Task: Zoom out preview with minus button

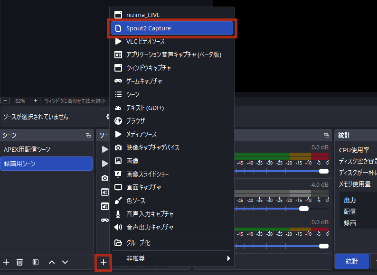Action: (x=5, y=101)
